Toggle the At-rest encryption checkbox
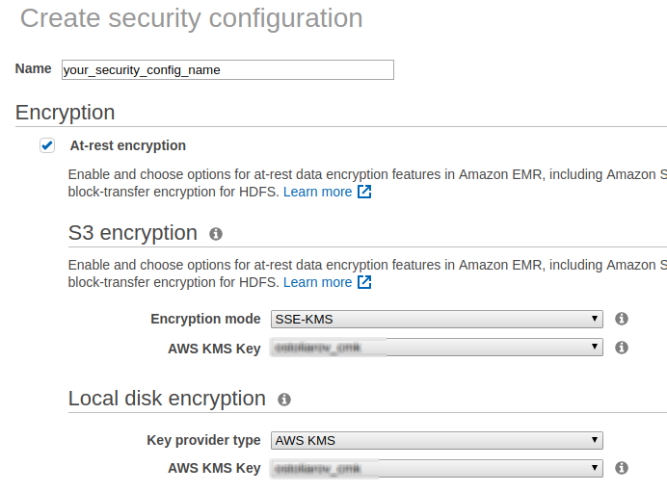 [47, 145]
